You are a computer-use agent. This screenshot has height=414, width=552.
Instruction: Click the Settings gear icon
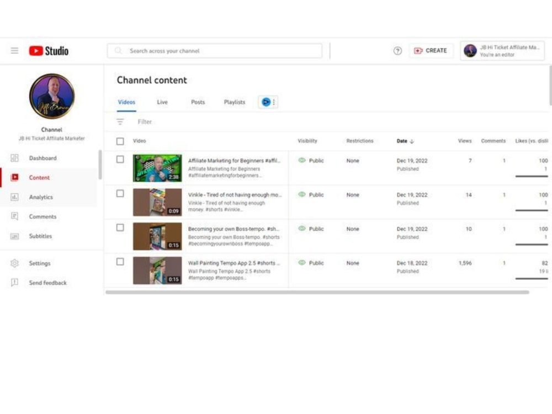tap(14, 263)
